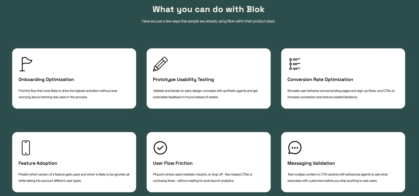The image size is (419, 196).
Task: Click the Onboarding Optimization description text
Action: (x=68, y=94)
